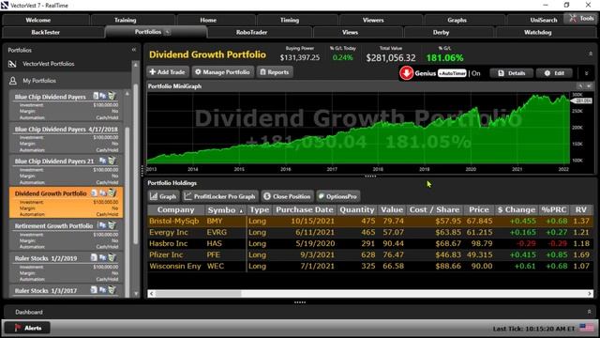Select the Hasbro Inc holding row
This screenshot has width=600, height=338.
(x=369, y=244)
